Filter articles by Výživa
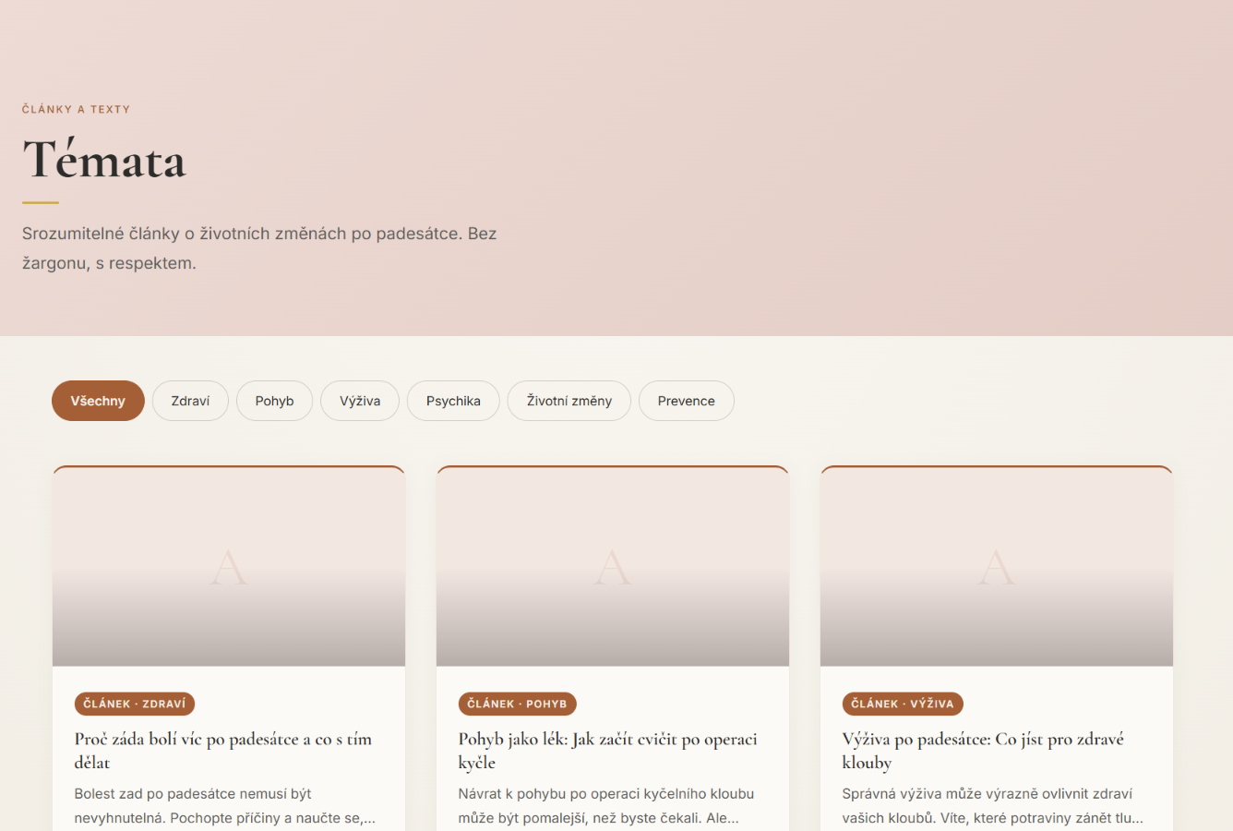The height and width of the screenshot is (831, 1233). click(x=360, y=401)
